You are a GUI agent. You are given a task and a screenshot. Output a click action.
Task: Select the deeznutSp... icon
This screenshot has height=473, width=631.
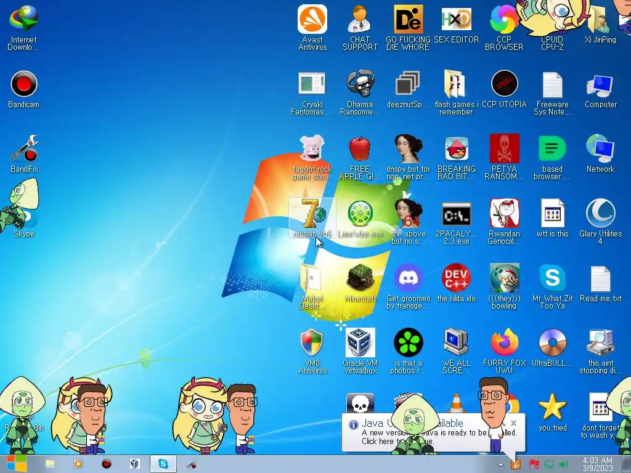(408, 89)
